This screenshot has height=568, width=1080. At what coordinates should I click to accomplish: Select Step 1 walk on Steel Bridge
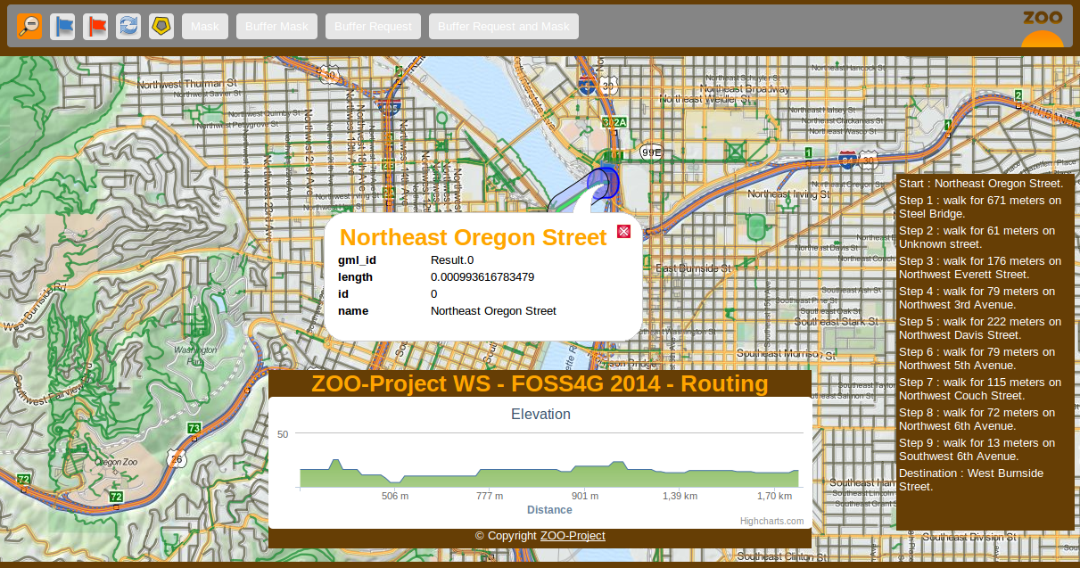coord(981,207)
